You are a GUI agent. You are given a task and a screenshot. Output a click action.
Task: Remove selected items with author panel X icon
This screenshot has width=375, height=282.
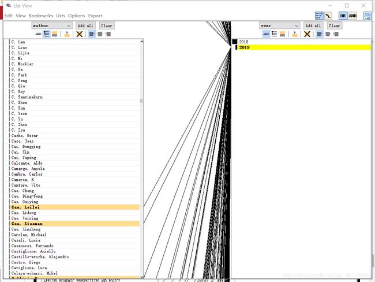click(80, 34)
